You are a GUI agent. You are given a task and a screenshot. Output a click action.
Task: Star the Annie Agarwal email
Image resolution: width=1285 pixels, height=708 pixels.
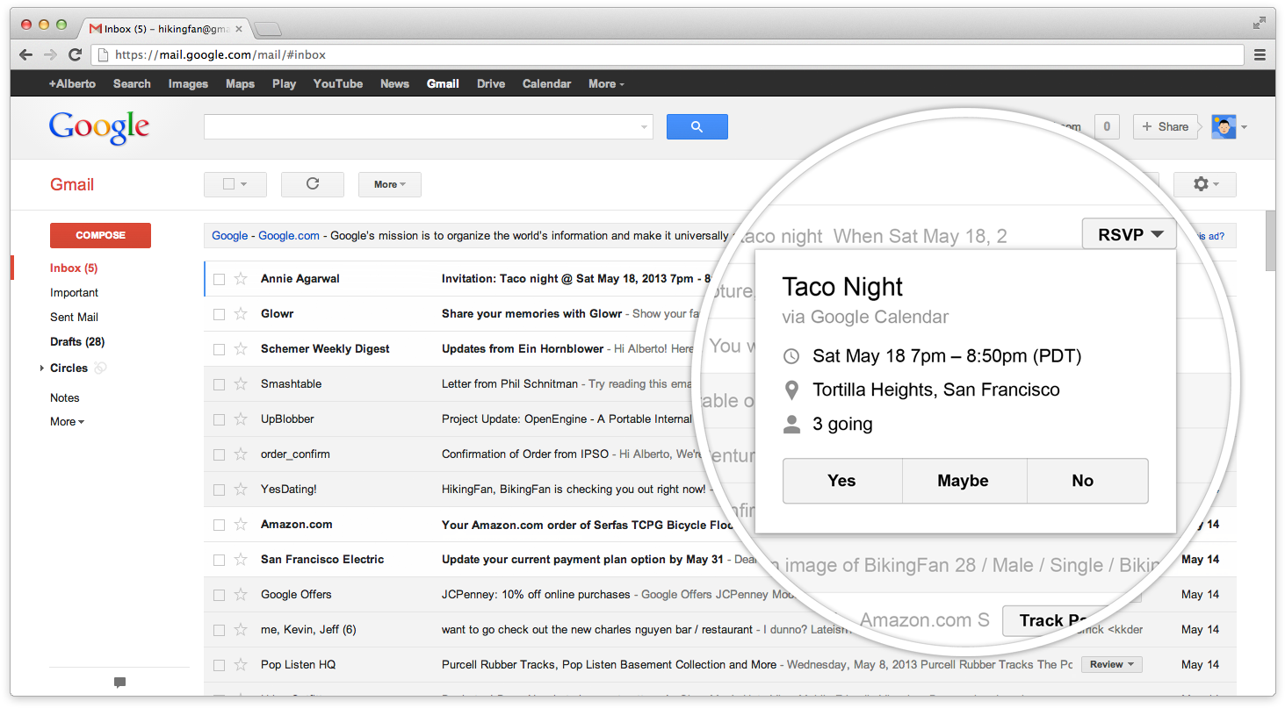pyautogui.click(x=240, y=279)
